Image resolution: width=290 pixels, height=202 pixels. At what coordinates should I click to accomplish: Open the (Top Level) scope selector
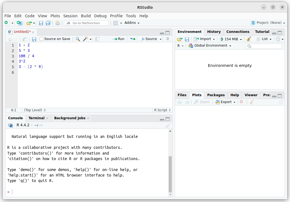[35, 110]
